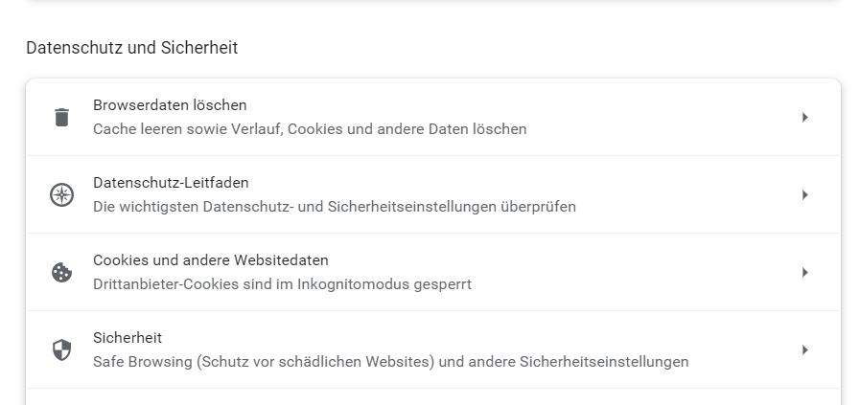Click the card edge above the section heading
This screenshot has width=860, height=405.
(x=432, y=2)
